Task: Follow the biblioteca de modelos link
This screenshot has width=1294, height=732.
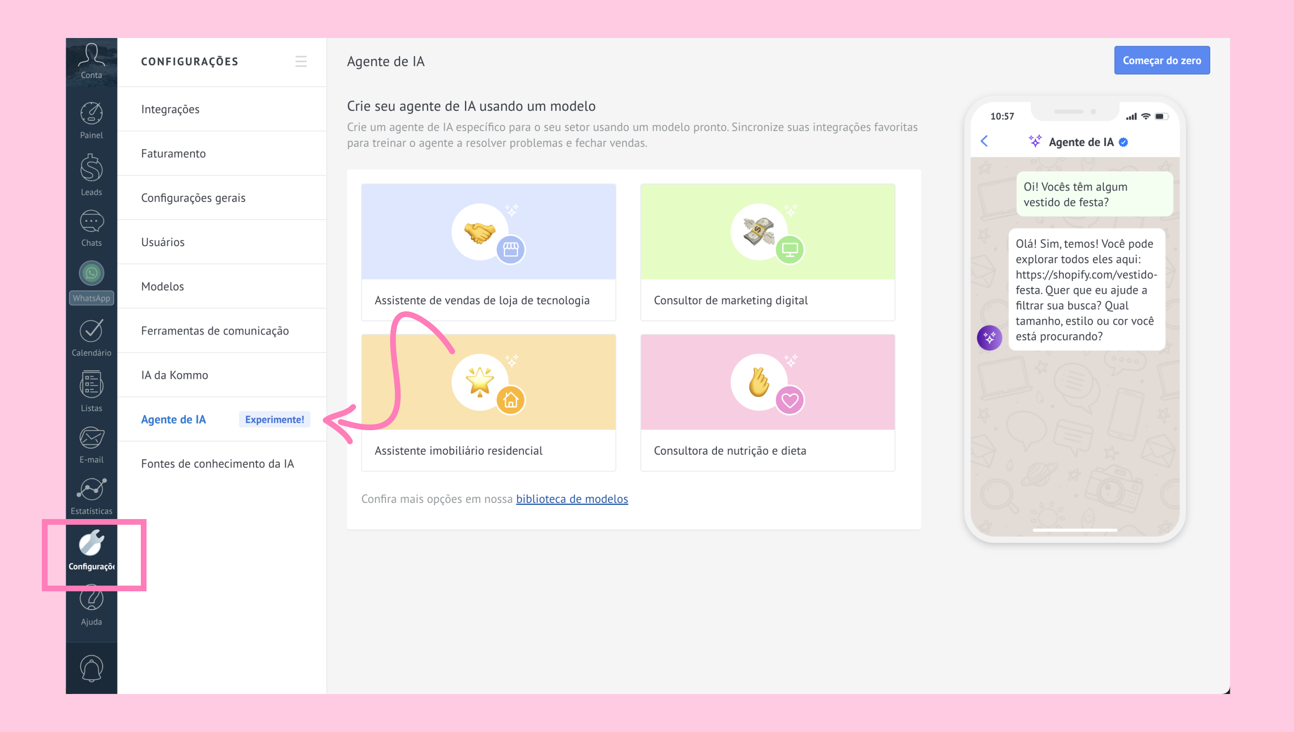Action: [x=572, y=499]
